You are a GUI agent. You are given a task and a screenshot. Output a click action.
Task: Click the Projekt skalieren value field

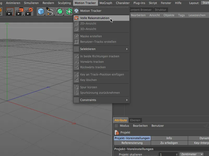(167, 154)
